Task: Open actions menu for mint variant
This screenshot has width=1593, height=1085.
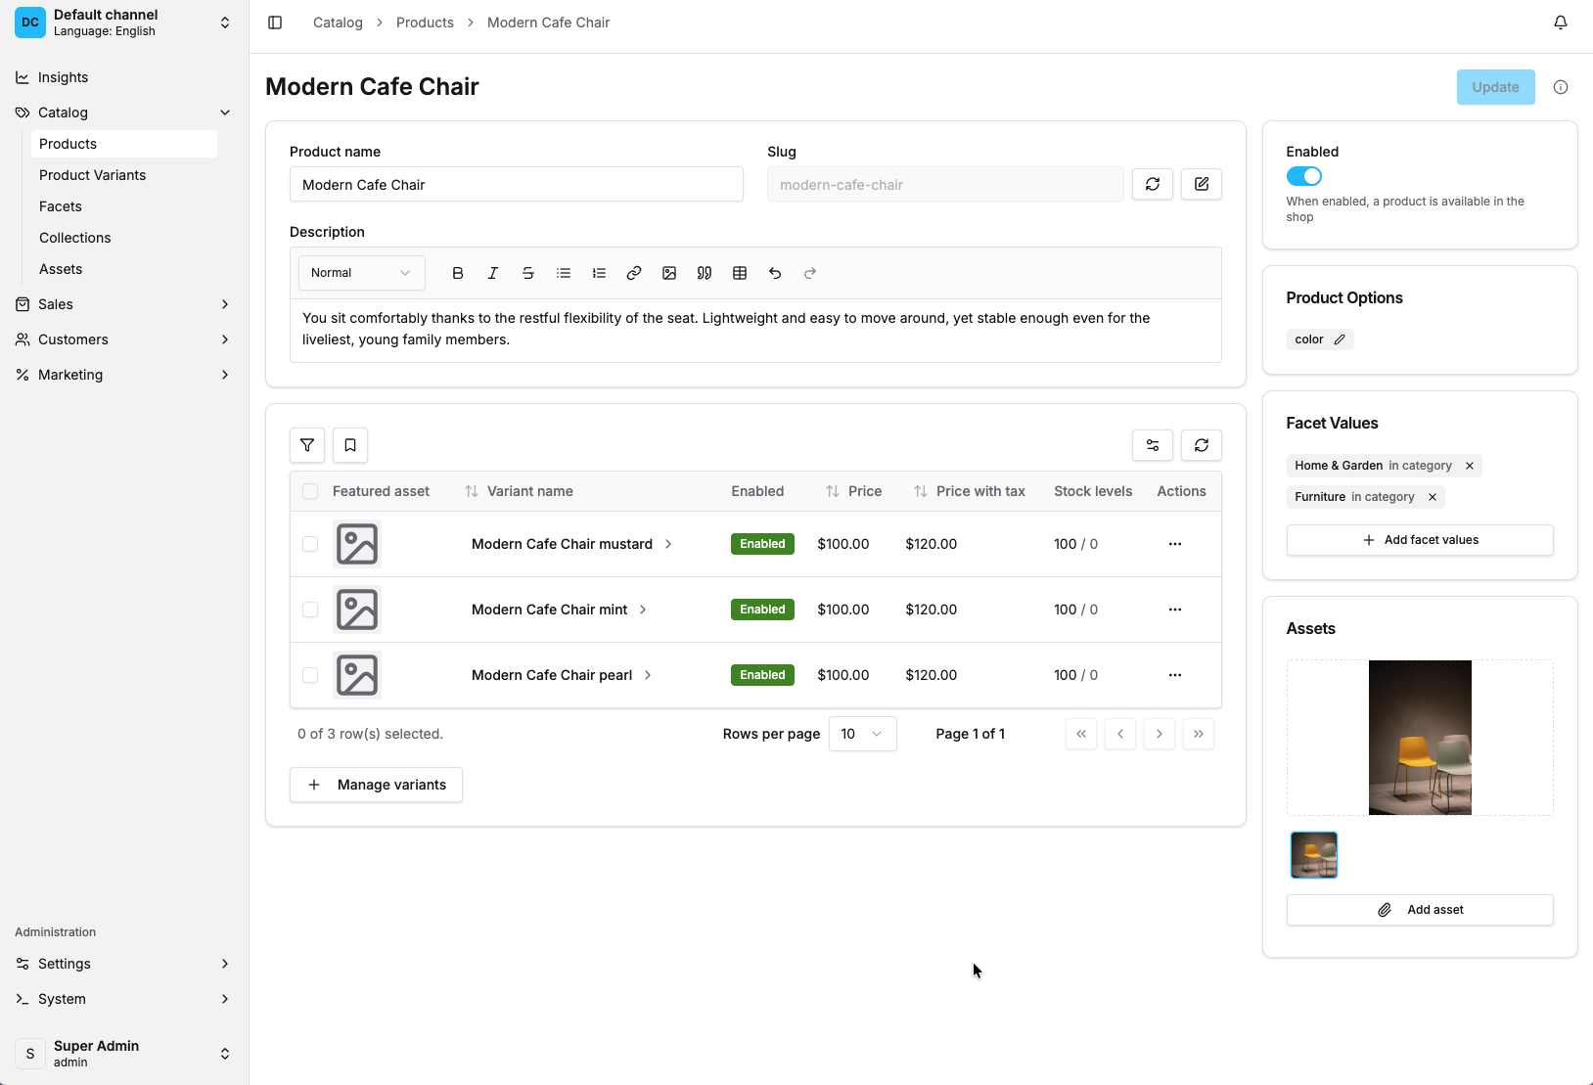Action: click(1175, 610)
